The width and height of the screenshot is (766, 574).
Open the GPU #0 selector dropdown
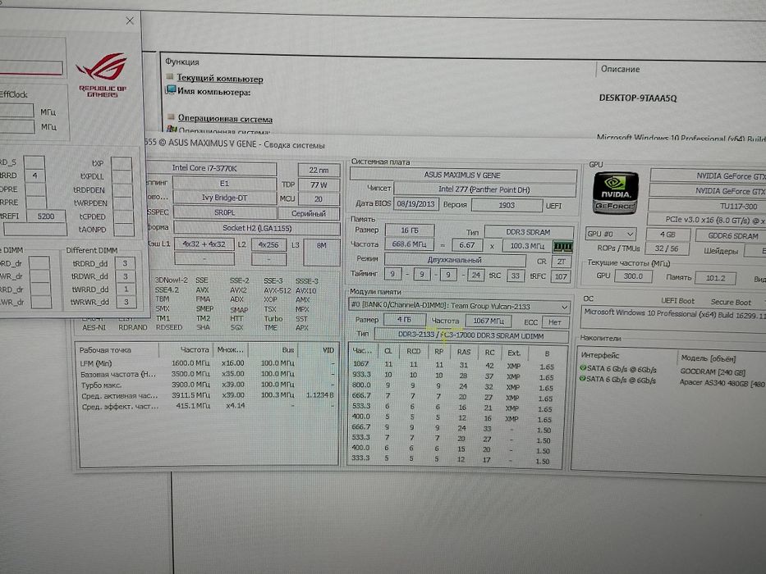tap(610, 234)
